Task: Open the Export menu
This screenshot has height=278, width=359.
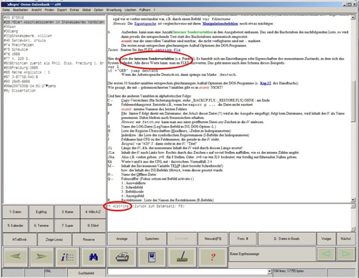Action: [62, 10]
